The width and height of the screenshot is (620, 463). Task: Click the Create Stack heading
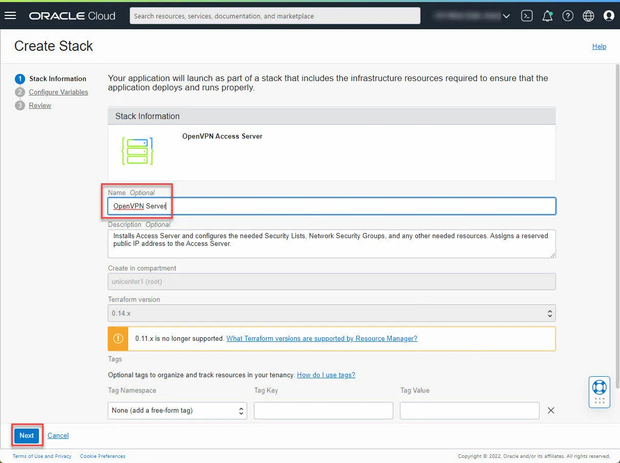point(54,46)
